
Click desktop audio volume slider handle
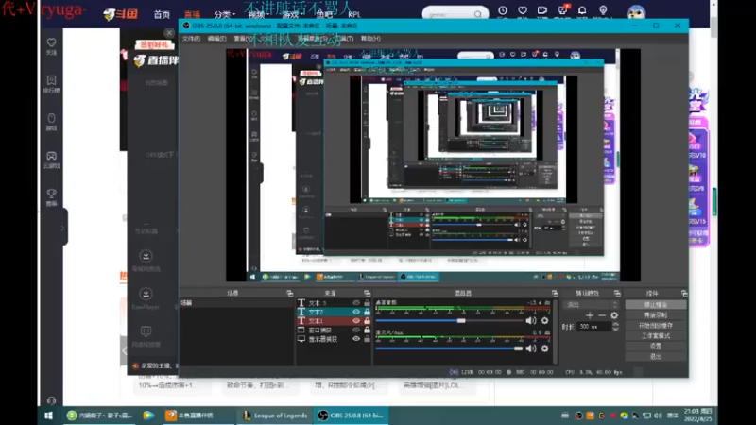[x=461, y=320]
